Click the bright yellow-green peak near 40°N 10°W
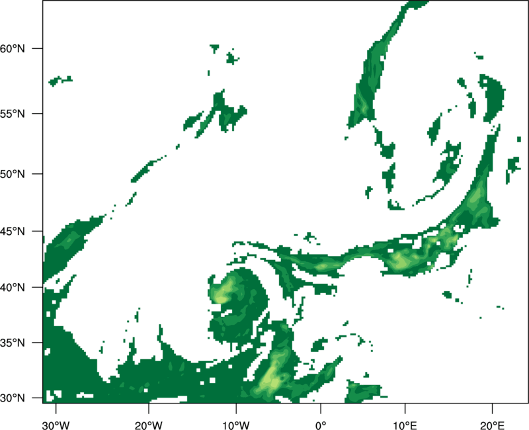This screenshot has width=529, height=430. [x=221, y=298]
